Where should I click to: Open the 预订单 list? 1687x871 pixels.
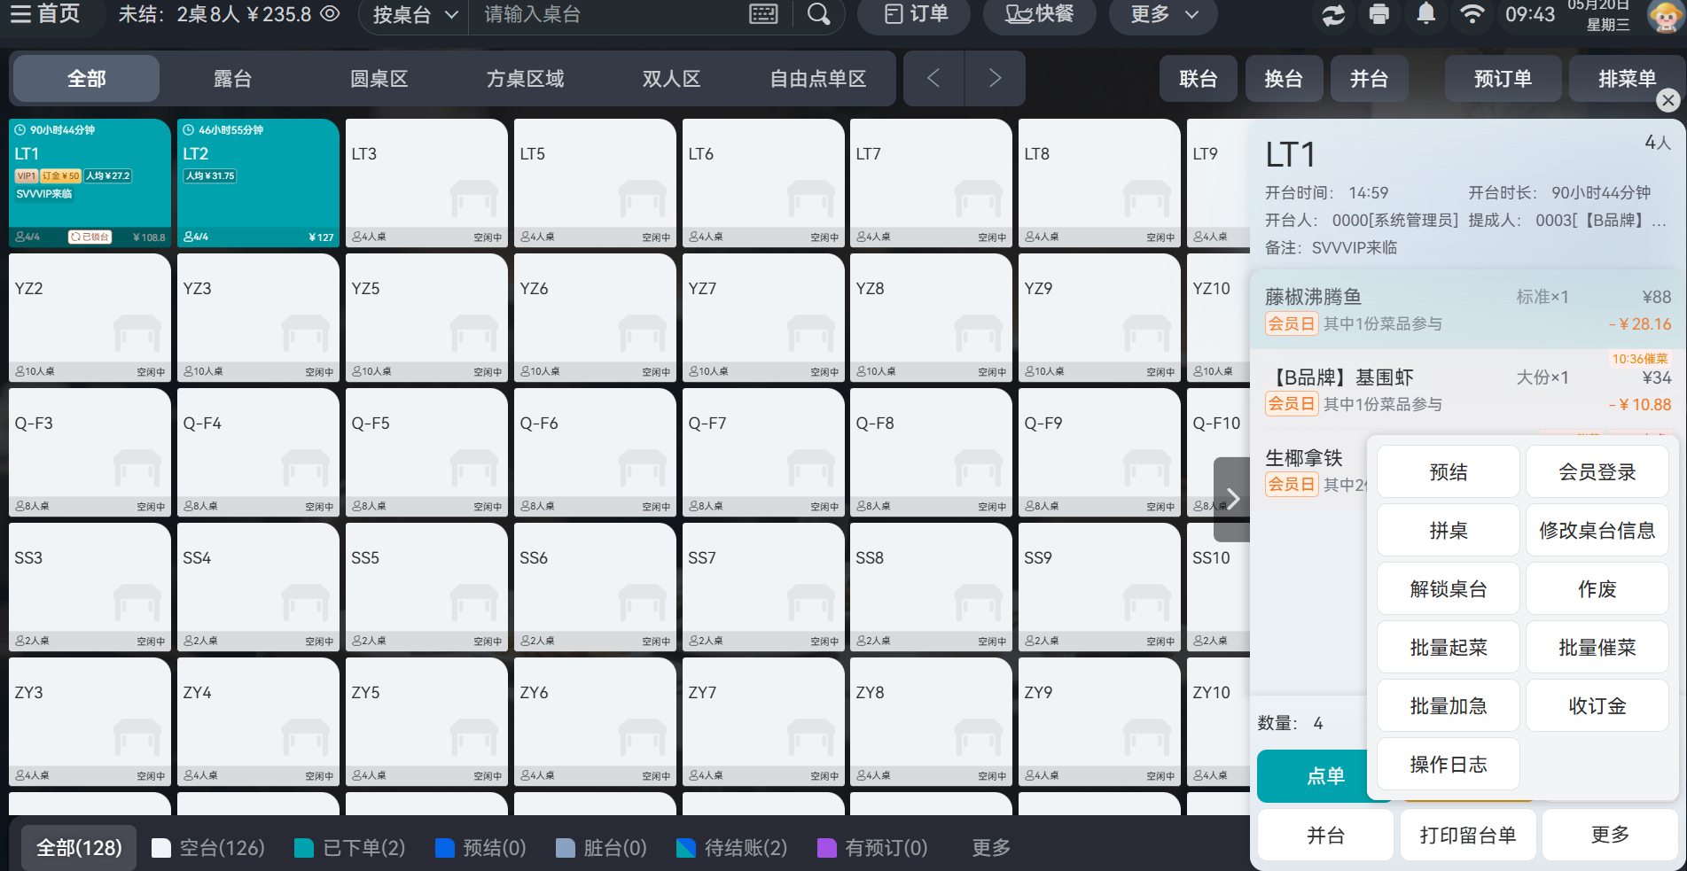click(x=1503, y=79)
